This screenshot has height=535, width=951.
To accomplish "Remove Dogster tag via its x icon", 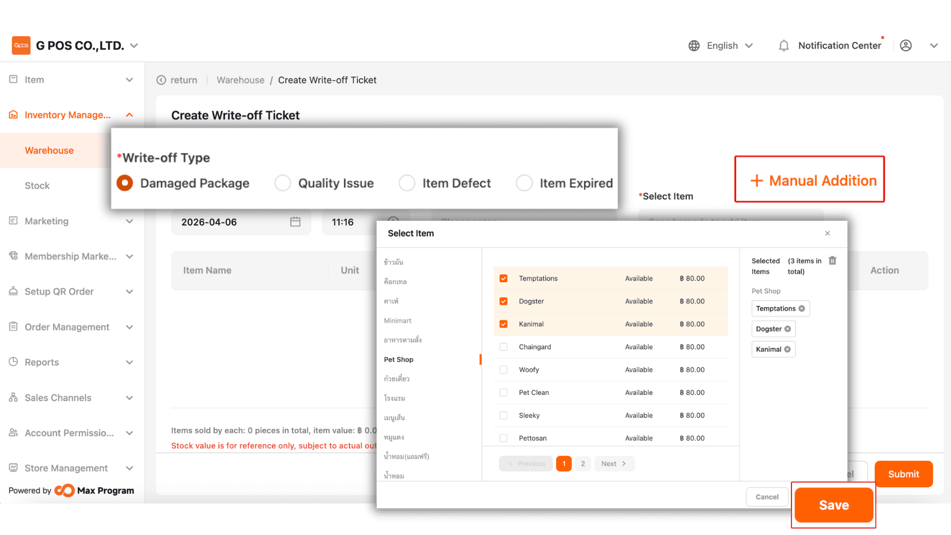I will point(788,329).
